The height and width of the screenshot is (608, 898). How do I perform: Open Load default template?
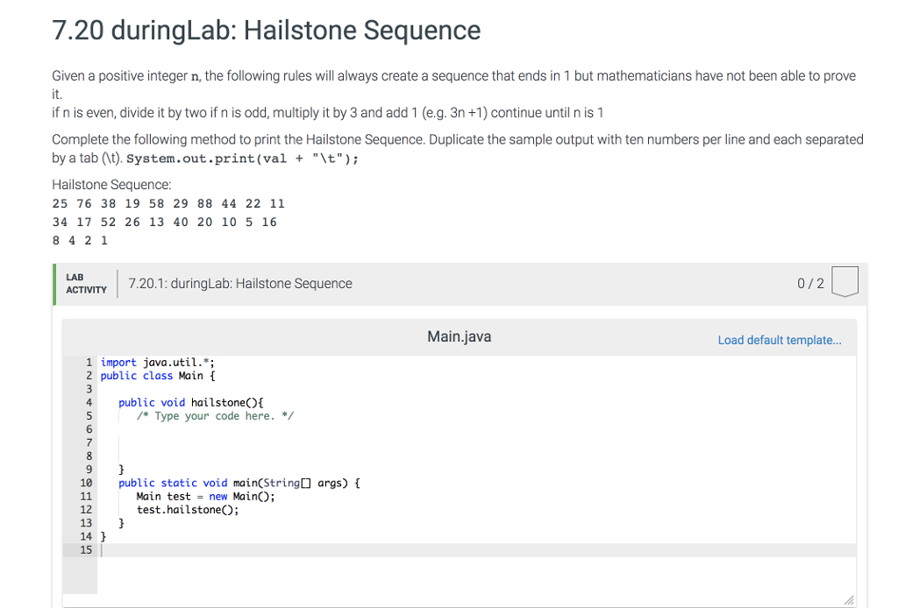coord(779,340)
